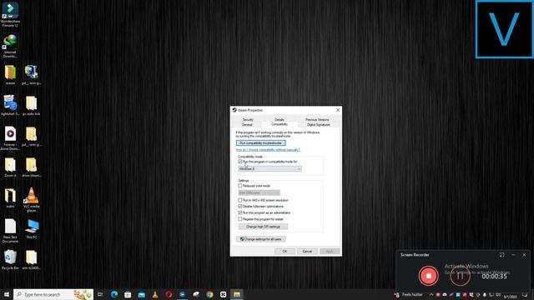Open the weather widget on taskbar
Image resolution: width=534 pixels, height=300 pixels.
[408, 294]
